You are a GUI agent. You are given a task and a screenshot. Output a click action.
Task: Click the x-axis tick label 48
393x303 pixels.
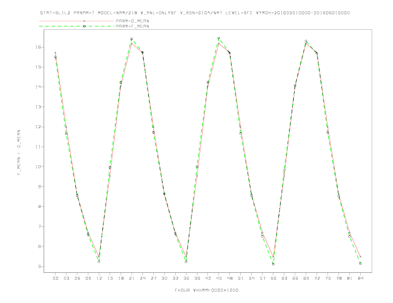coord(230,278)
